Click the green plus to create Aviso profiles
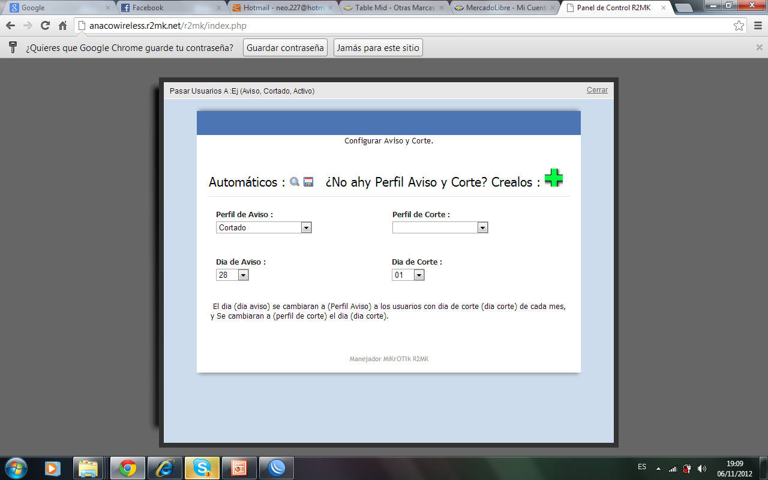This screenshot has width=768, height=480. point(553,178)
